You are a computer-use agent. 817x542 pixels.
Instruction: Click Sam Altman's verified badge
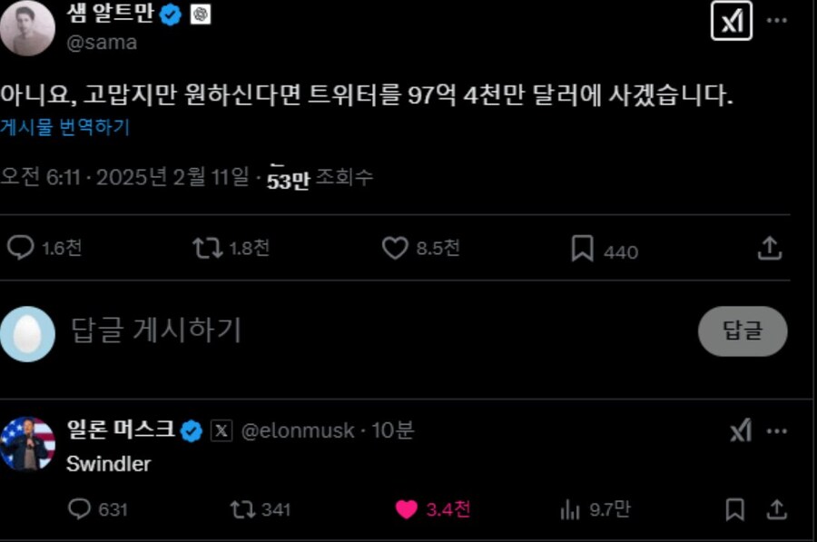point(170,14)
